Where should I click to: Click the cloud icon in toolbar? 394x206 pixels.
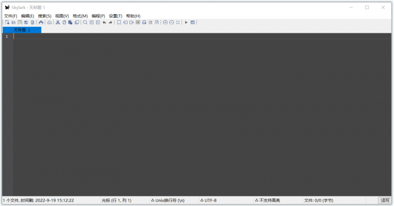[x=50, y=23]
